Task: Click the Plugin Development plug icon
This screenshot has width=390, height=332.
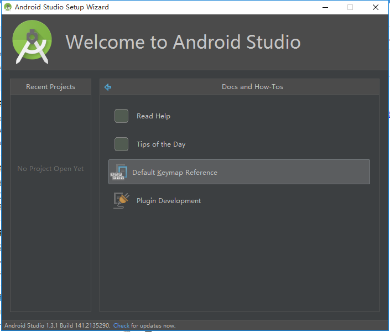Action: coord(121,200)
